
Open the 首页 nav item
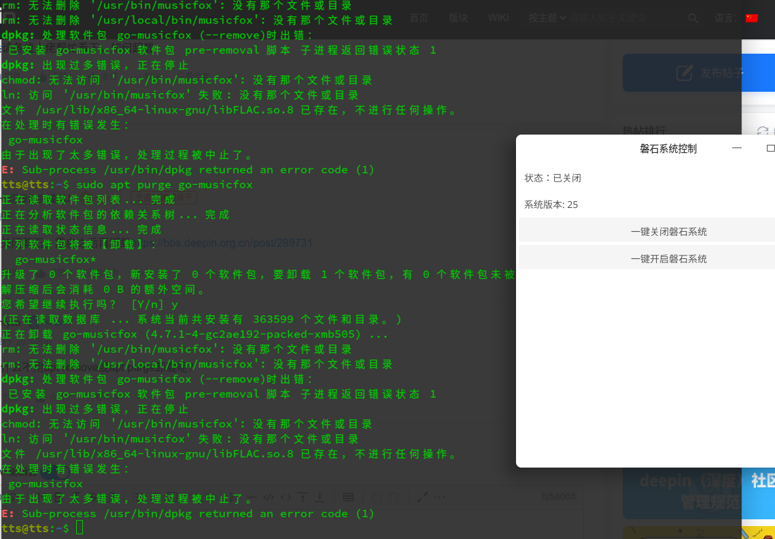click(x=419, y=18)
